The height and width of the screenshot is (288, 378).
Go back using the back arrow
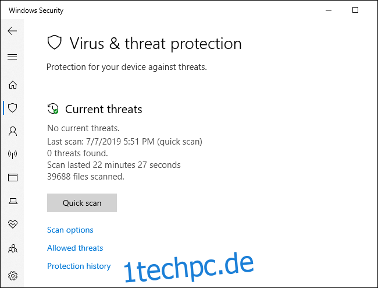tap(12, 31)
